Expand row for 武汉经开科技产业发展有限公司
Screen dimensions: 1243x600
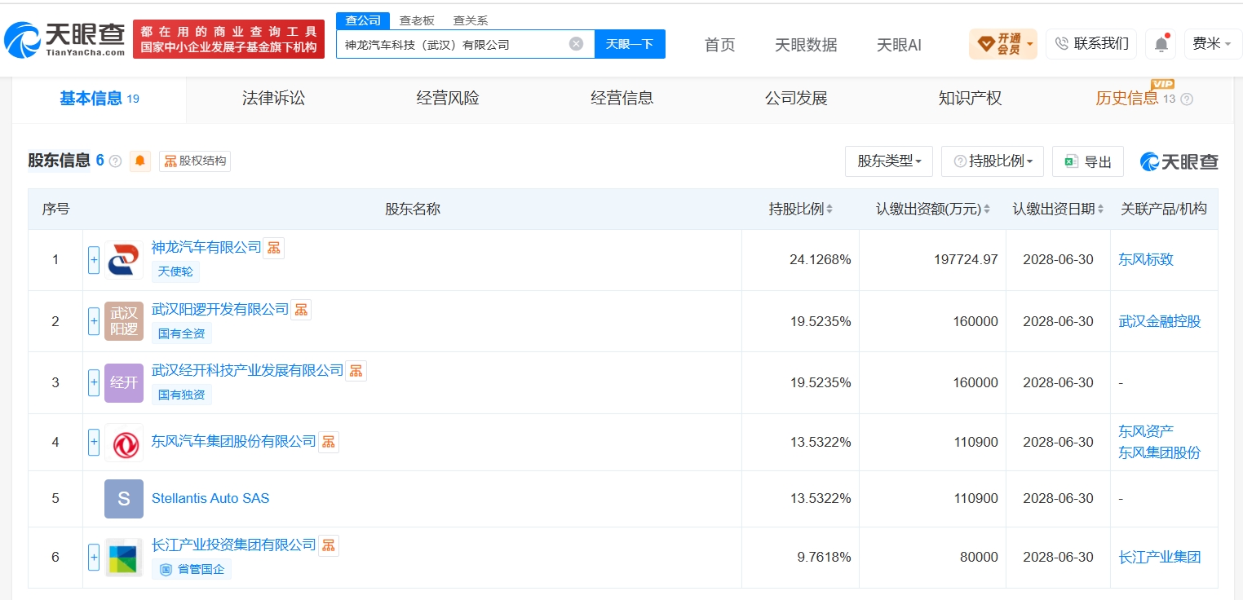[94, 382]
